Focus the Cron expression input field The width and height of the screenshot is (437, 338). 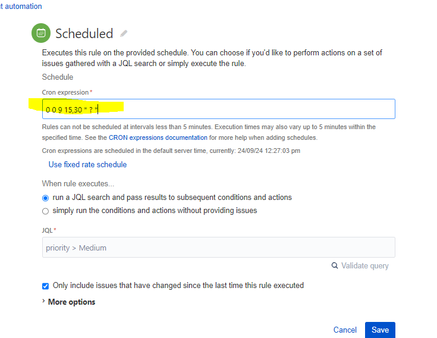point(219,109)
